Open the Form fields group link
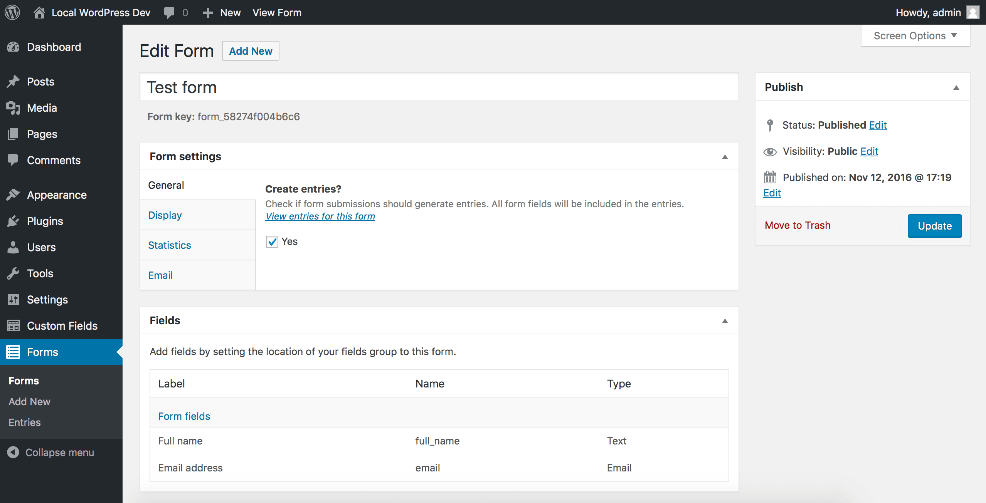 (184, 416)
